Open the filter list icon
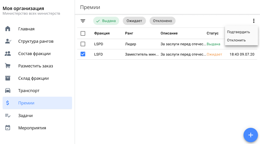 coord(83,21)
